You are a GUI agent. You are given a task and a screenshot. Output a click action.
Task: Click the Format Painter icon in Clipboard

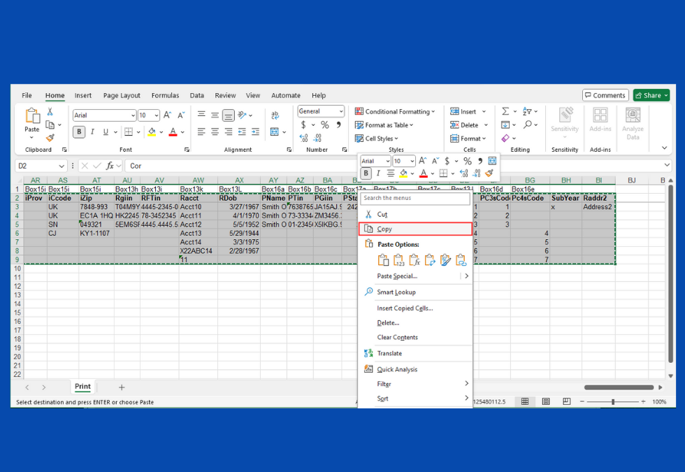tap(50, 138)
